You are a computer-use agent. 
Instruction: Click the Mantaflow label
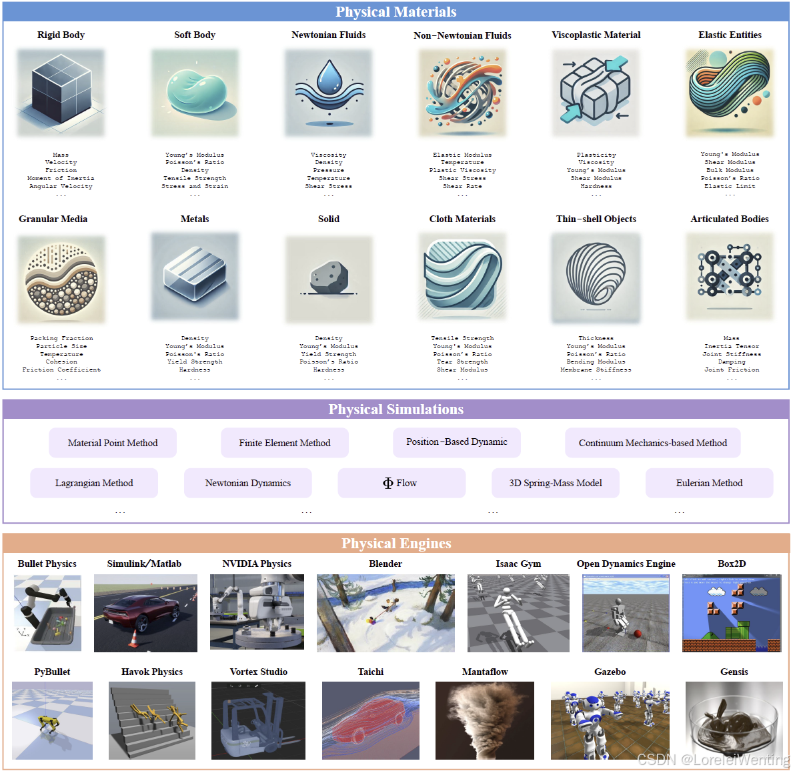click(x=485, y=672)
